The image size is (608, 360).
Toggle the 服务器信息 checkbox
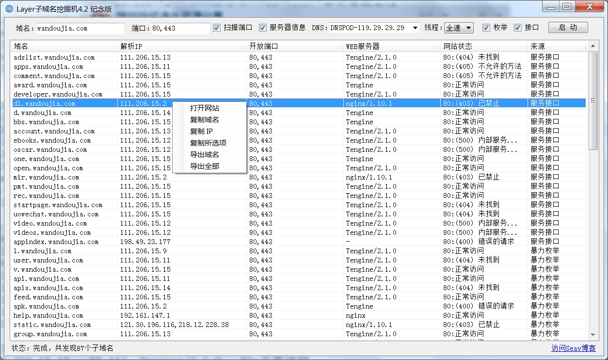[263, 28]
